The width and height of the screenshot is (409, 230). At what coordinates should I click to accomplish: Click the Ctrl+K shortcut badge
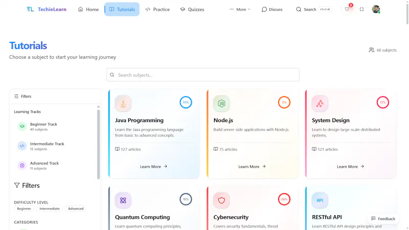click(x=325, y=9)
